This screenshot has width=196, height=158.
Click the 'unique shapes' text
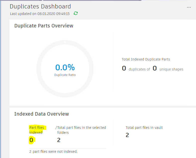pos(171,69)
